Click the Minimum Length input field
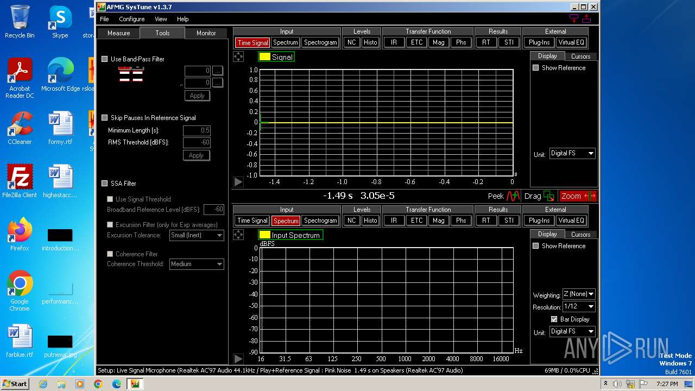Viewport: 695px width, 391px height. pyautogui.click(x=197, y=130)
